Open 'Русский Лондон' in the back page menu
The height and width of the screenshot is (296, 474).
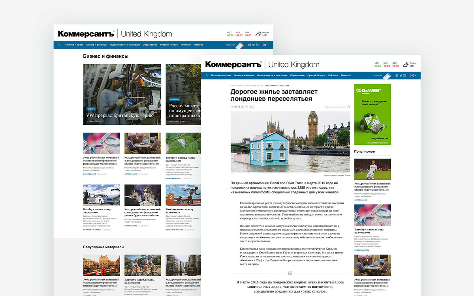point(169,45)
